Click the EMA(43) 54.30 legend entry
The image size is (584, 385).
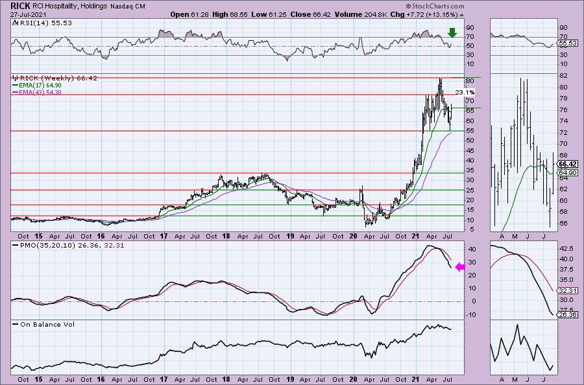(x=40, y=92)
